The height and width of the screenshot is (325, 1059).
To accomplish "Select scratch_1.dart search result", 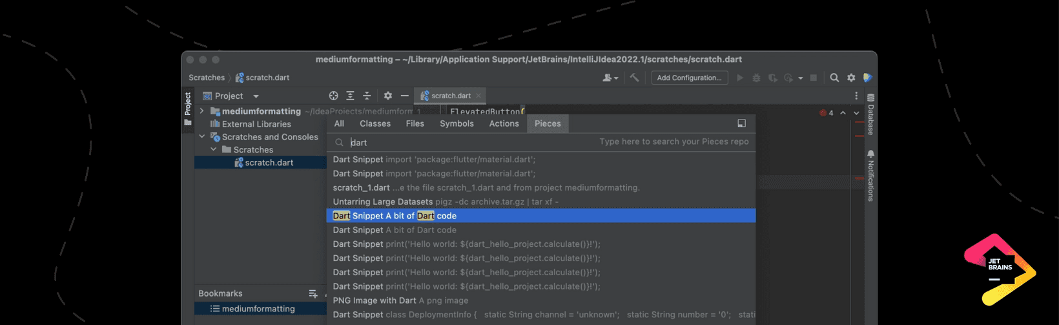I will click(x=541, y=187).
